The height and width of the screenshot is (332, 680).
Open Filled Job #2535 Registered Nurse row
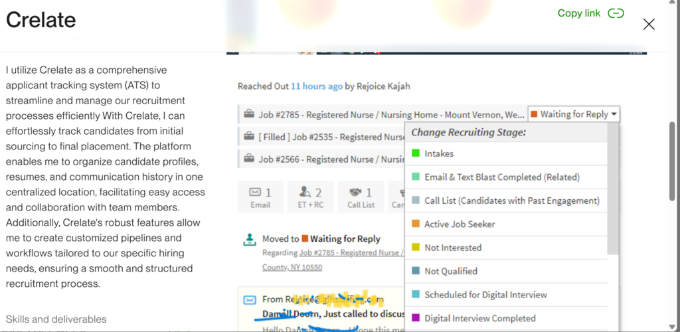point(321,137)
